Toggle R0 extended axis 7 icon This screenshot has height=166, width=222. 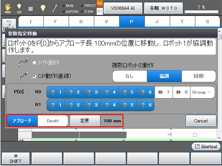(x=164, y=92)
